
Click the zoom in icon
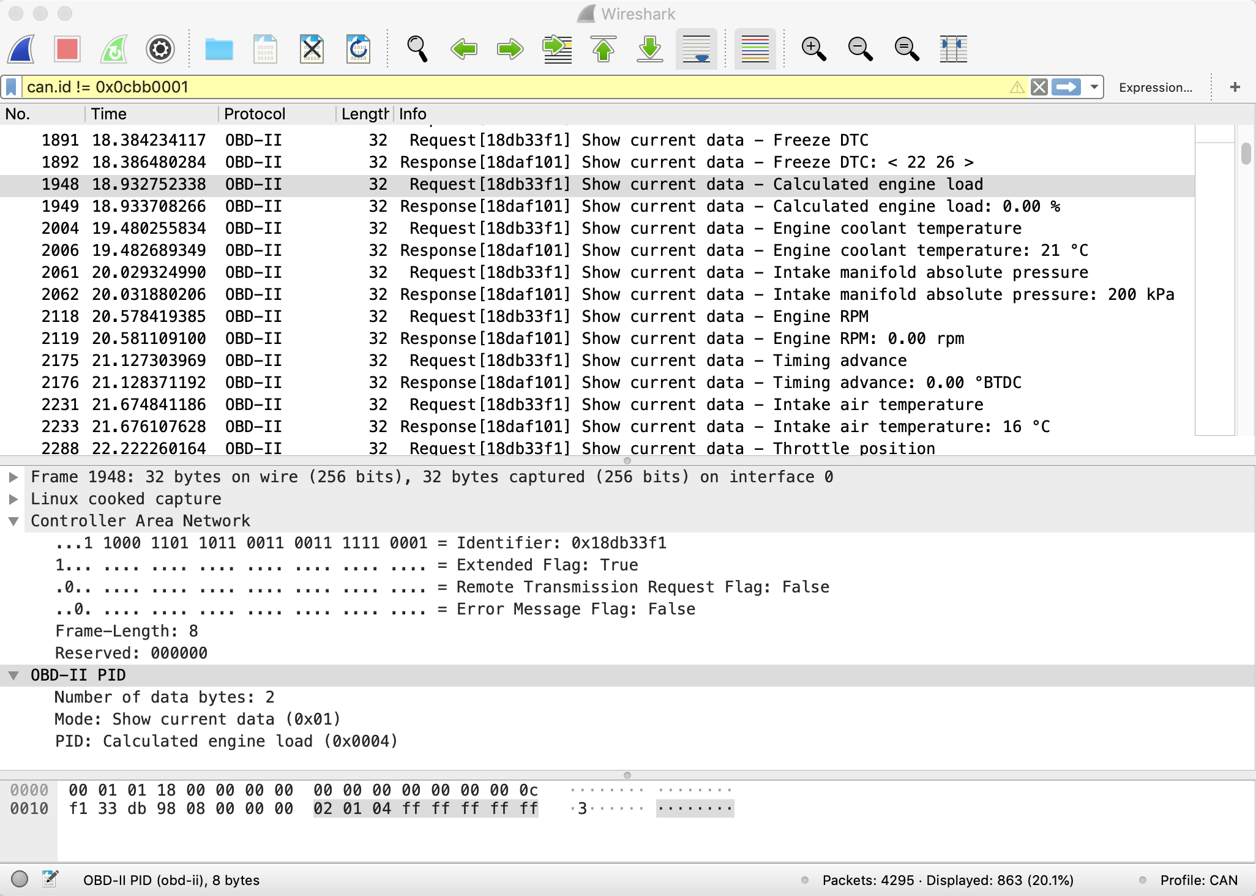coord(813,48)
